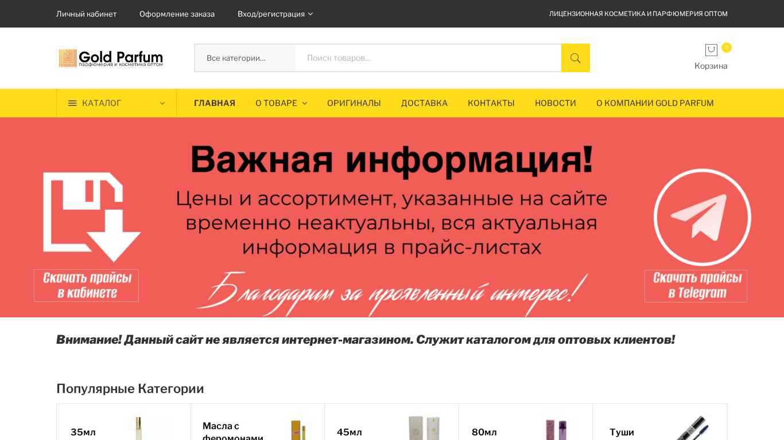784x440 pixels.
Task: Expand the Каталог chevron arrow
Action: [x=162, y=103]
